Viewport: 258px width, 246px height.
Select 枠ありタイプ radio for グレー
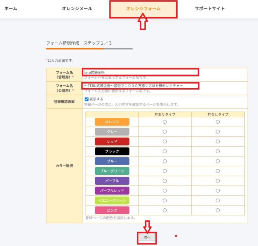(x=165, y=131)
